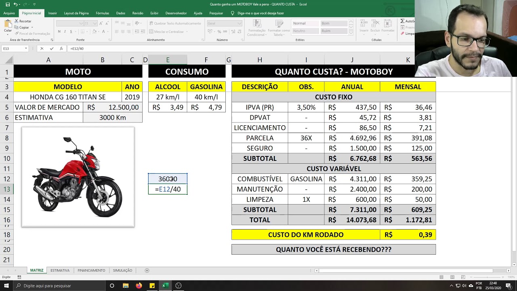
Task: Open the SIMULAÇÃO sheet tab
Action: pyautogui.click(x=122, y=270)
